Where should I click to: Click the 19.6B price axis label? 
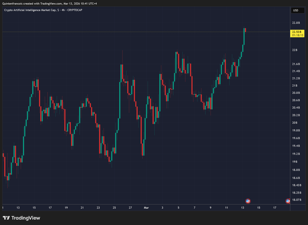click(296, 138)
